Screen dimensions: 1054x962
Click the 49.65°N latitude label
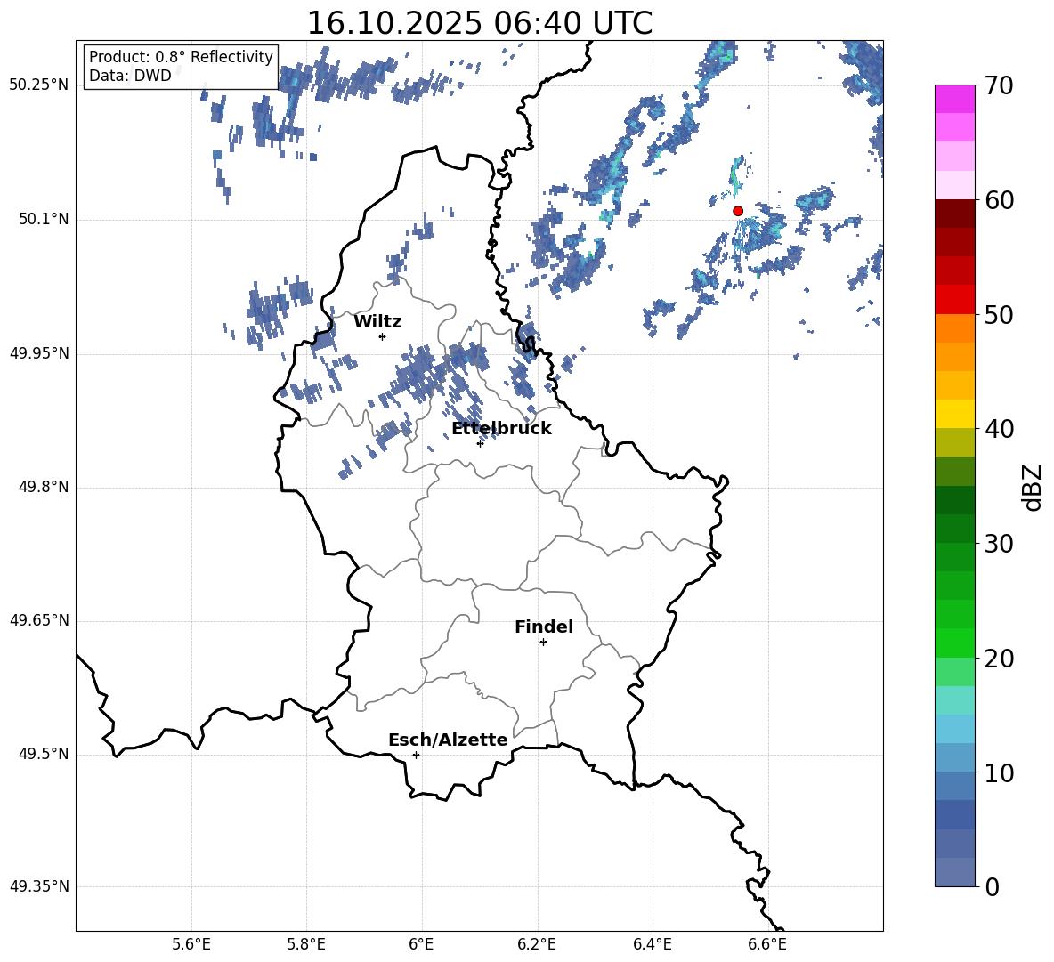[39, 619]
